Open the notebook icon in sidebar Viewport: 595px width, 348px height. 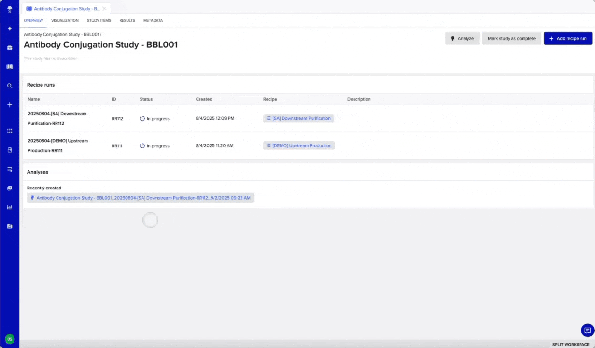[x=9, y=67]
